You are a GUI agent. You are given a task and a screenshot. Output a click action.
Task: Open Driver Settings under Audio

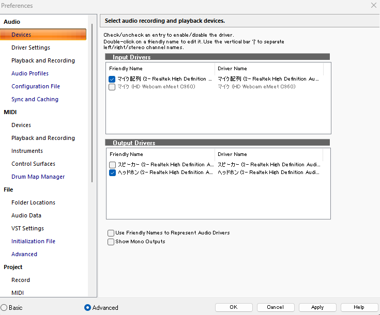tap(31, 48)
